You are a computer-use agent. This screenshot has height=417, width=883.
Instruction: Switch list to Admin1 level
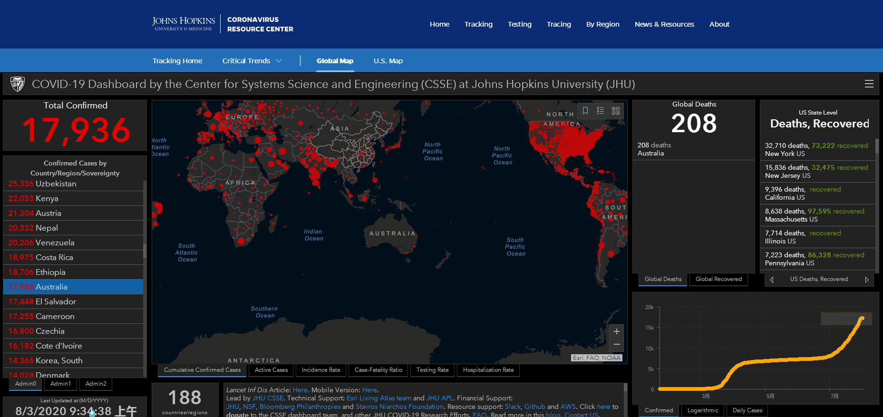click(x=60, y=384)
